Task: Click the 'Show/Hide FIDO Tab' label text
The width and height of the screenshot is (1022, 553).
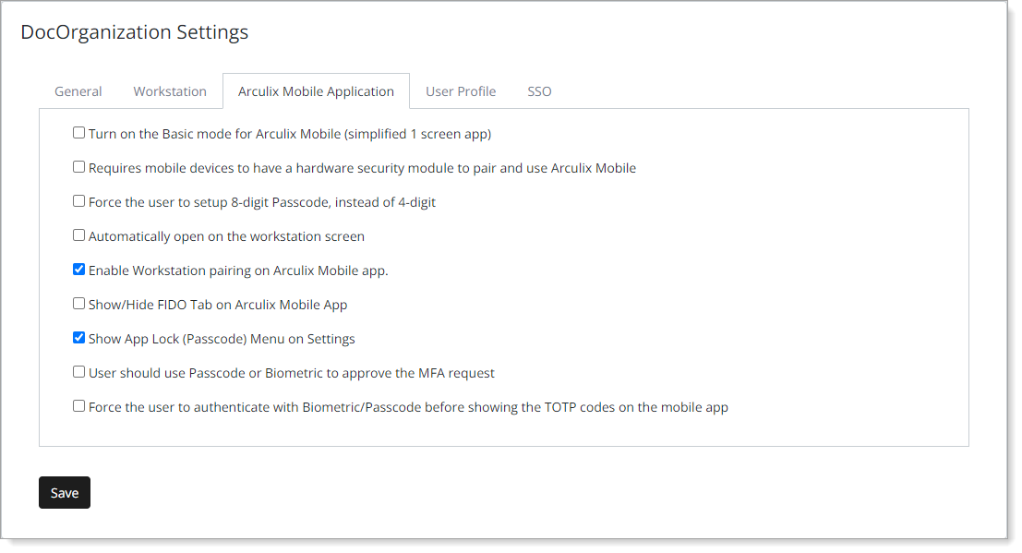Action: (218, 305)
